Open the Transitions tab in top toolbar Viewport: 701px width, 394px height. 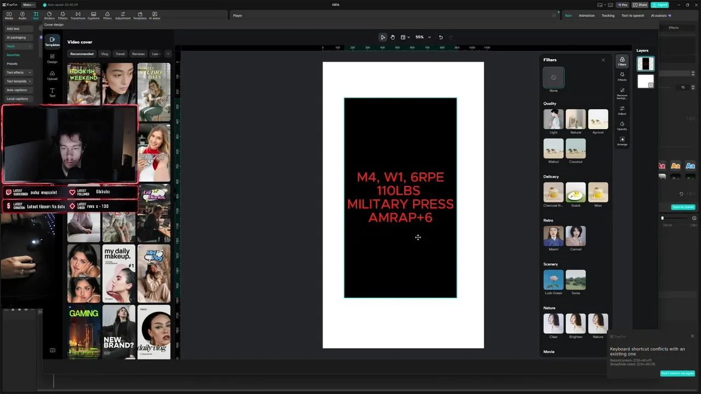[78, 15]
